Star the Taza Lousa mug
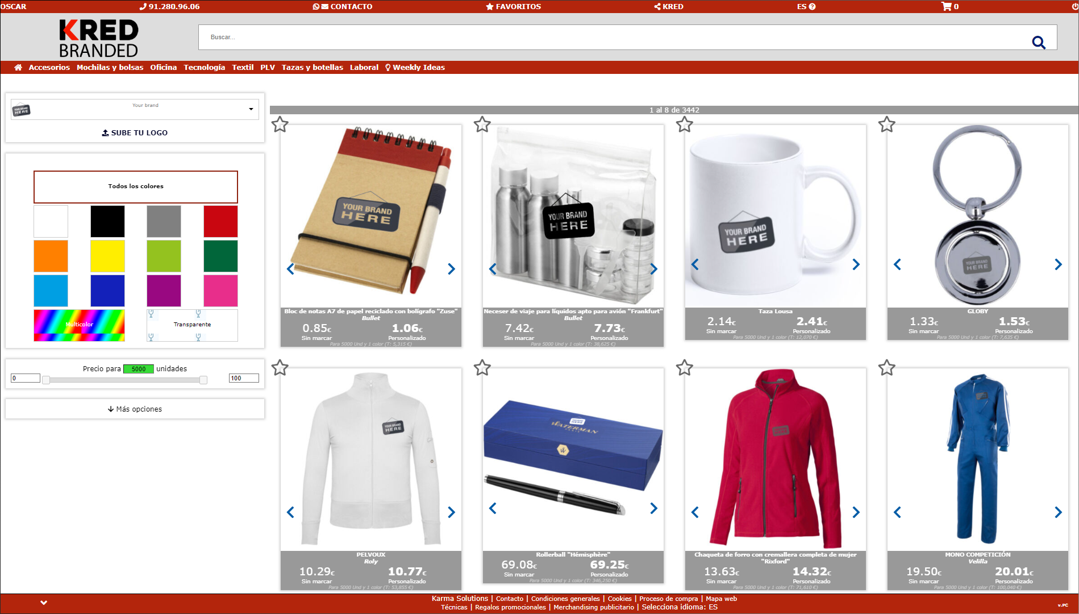 coord(684,124)
